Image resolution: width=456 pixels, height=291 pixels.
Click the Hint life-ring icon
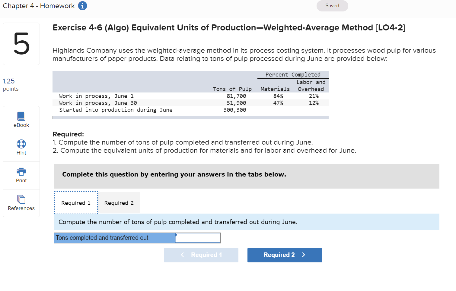click(21, 144)
